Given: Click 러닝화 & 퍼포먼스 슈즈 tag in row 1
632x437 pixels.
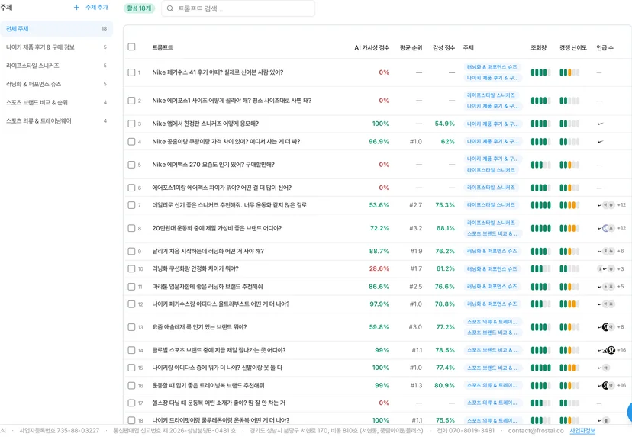Looking at the screenshot, I should (x=492, y=67).
